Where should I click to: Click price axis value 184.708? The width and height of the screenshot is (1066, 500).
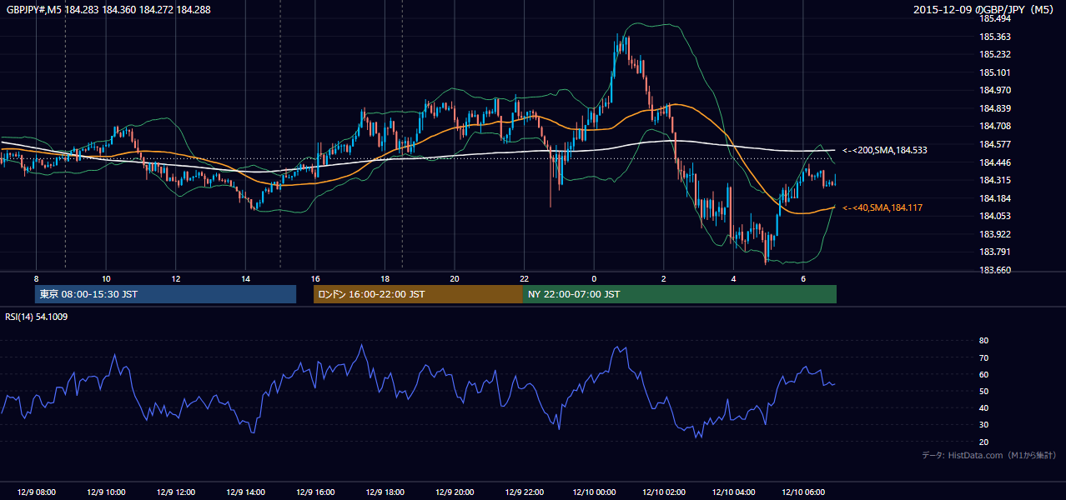click(x=996, y=126)
